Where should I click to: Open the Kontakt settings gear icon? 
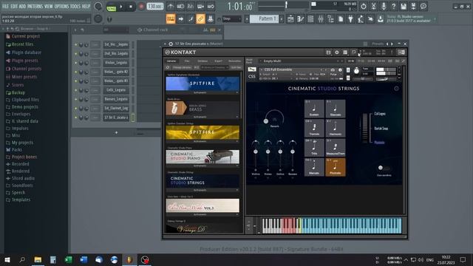pos(337,52)
